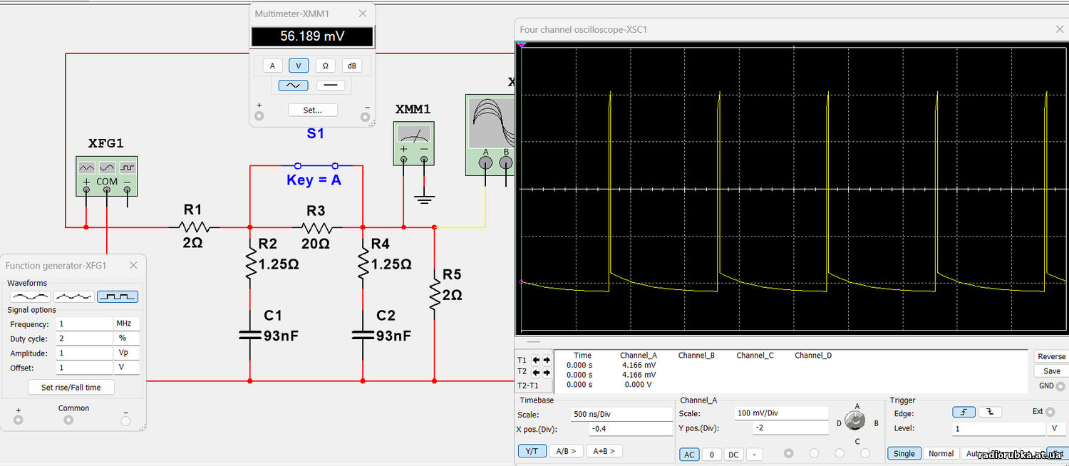This screenshot has width=1069, height=466.
Task: Switch multimeter to voltmeter (V) mode
Action: 298,66
